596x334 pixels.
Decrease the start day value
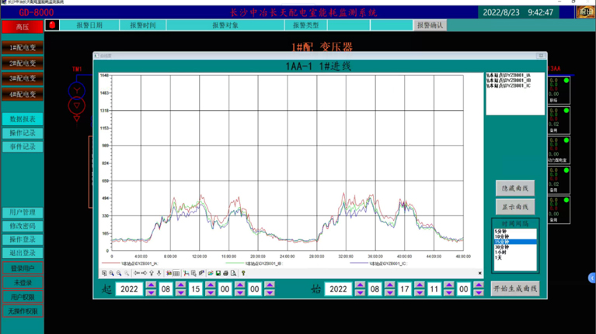pyautogui.click(x=211, y=293)
